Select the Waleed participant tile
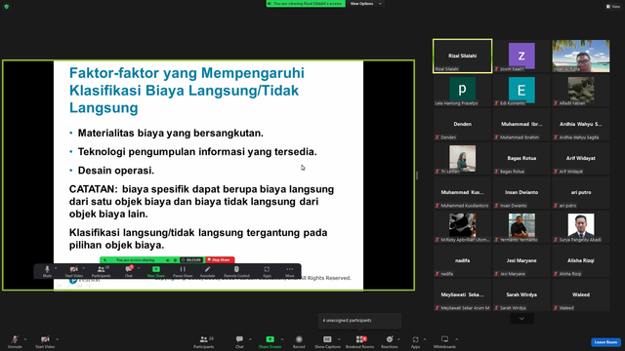625x351 pixels. 581,294
